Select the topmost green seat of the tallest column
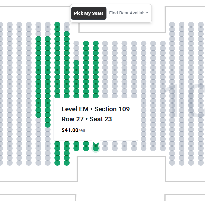 pos(57,24)
